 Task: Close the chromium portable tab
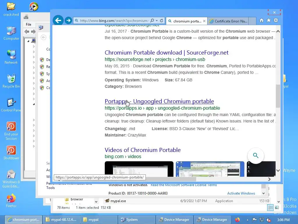point(204,21)
